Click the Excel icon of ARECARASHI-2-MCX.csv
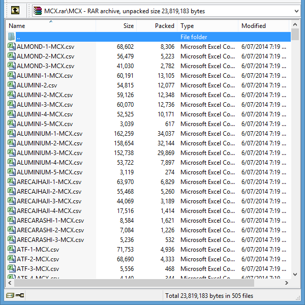This screenshot has width=305, height=305. coord(12,230)
